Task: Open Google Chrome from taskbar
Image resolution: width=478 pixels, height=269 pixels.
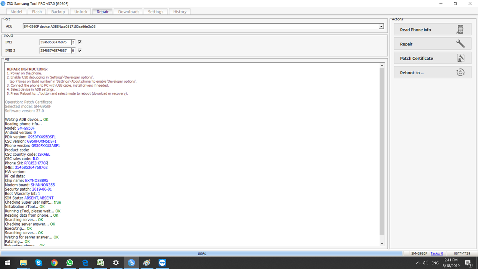Action: pos(54,263)
